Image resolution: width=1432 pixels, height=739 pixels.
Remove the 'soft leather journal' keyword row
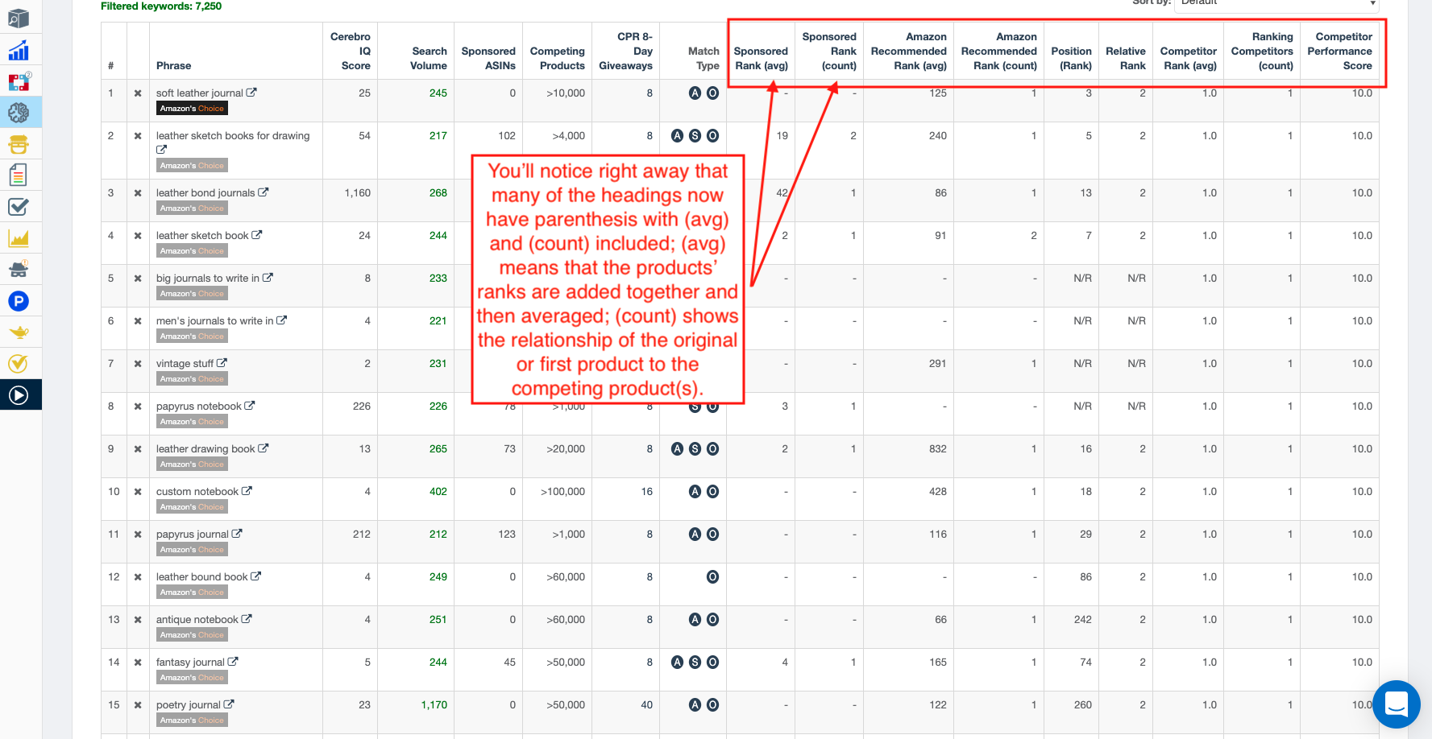[x=138, y=93]
